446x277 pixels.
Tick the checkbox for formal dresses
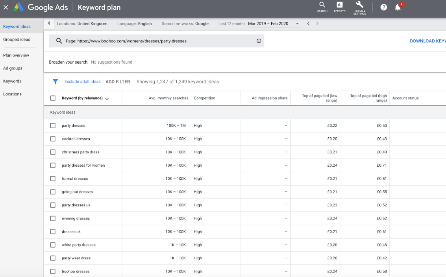[53, 179]
